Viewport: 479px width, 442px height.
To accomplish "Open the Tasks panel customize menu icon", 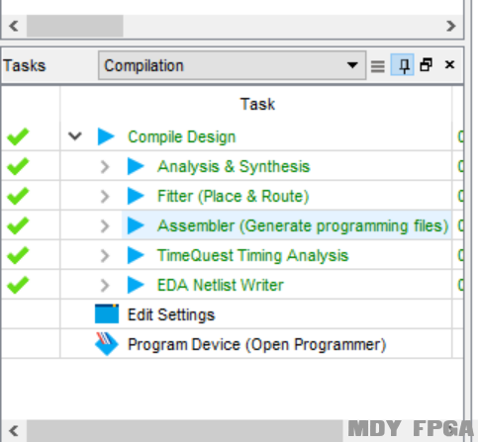I will (x=378, y=66).
